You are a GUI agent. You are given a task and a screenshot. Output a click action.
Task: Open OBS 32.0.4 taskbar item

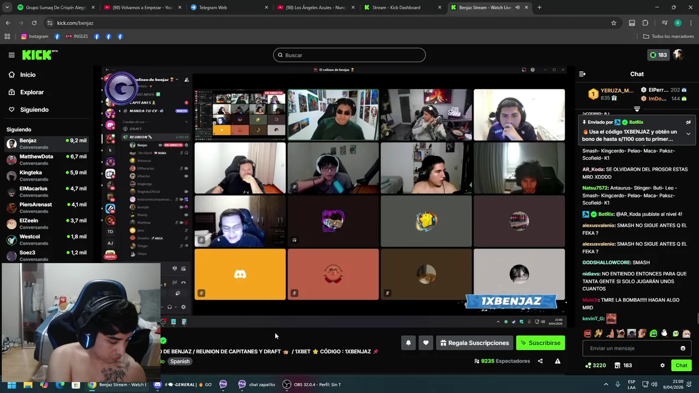click(x=312, y=384)
